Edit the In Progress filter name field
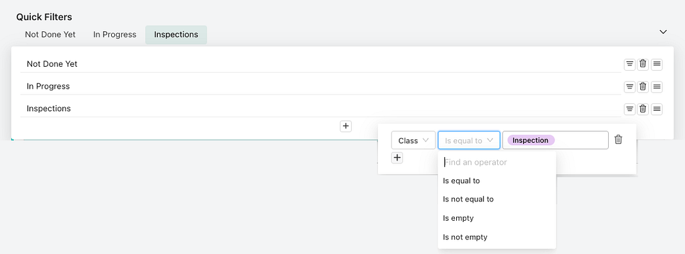This screenshot has height=254, width=685. click(320, 86)
